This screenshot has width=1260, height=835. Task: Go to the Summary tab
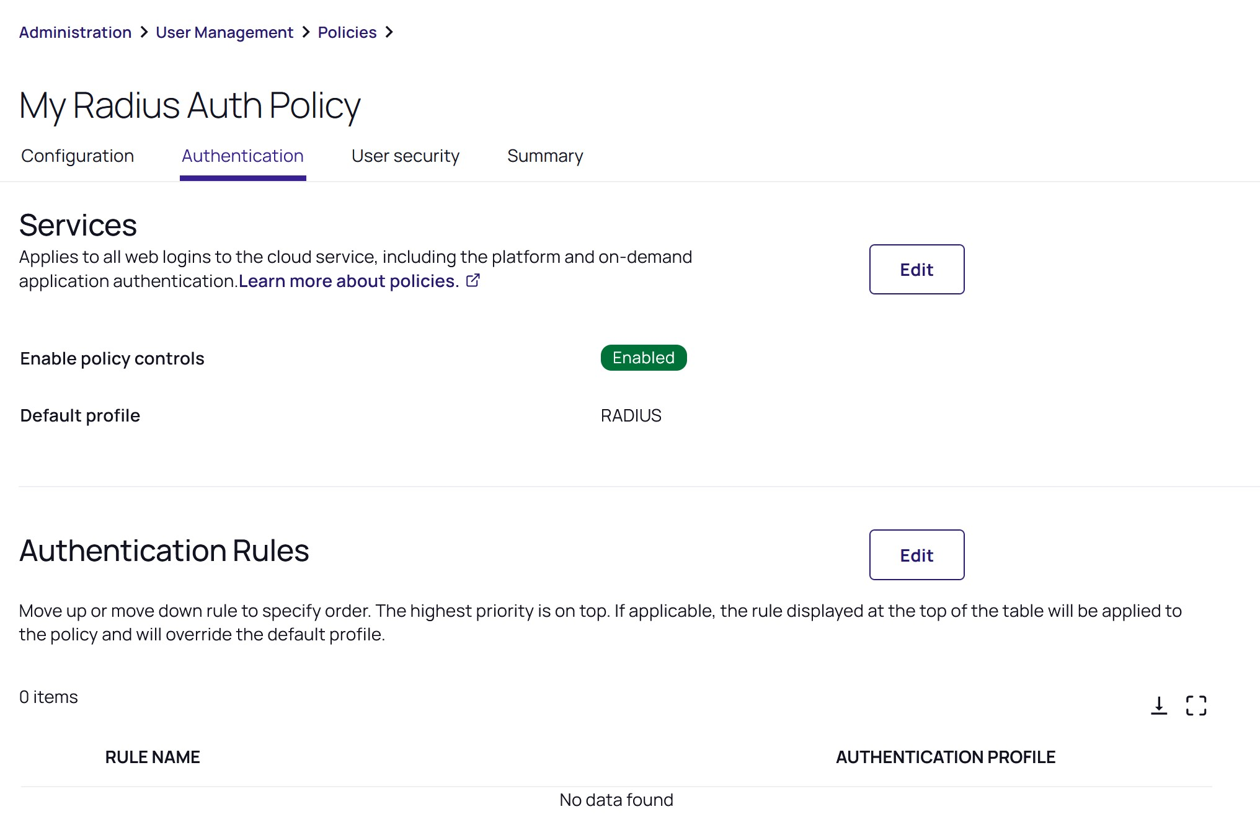tap(545, 156)
